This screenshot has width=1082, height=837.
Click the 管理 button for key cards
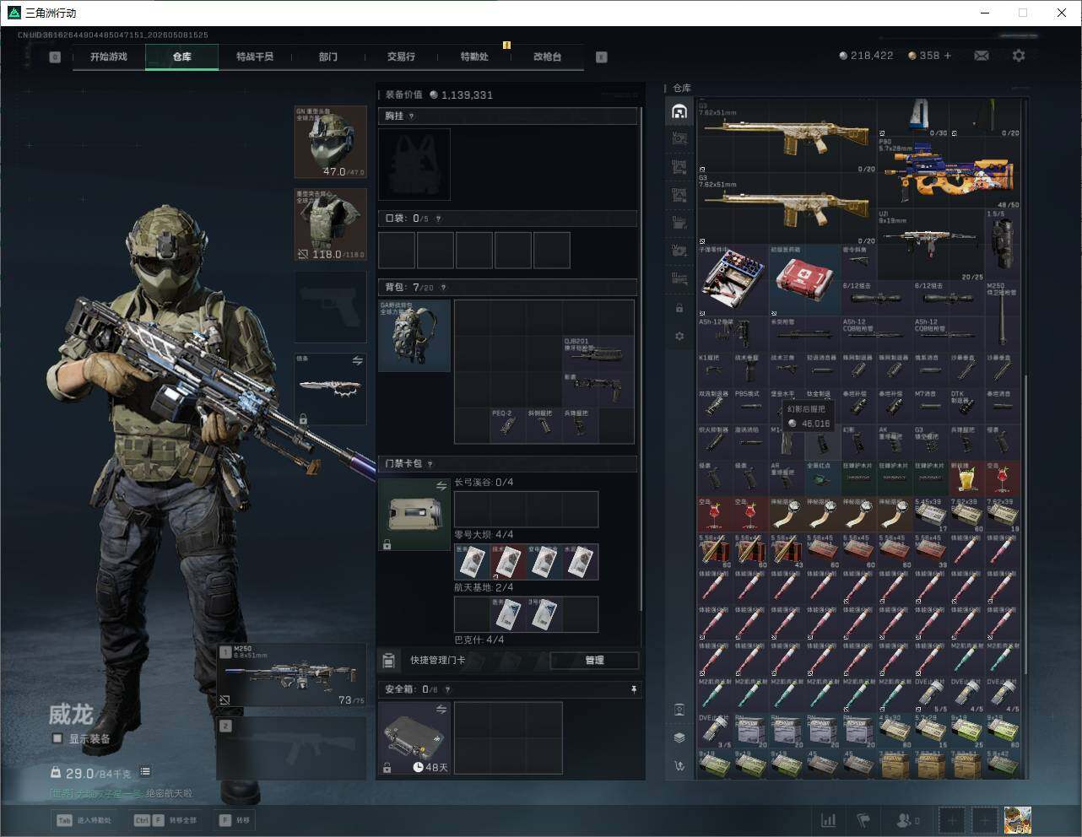pyautogui.click(x=594, y=660)
